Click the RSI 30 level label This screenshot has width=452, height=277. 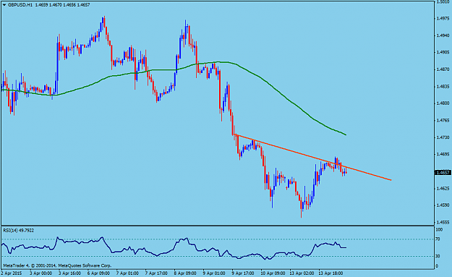[x=438, y=256]
